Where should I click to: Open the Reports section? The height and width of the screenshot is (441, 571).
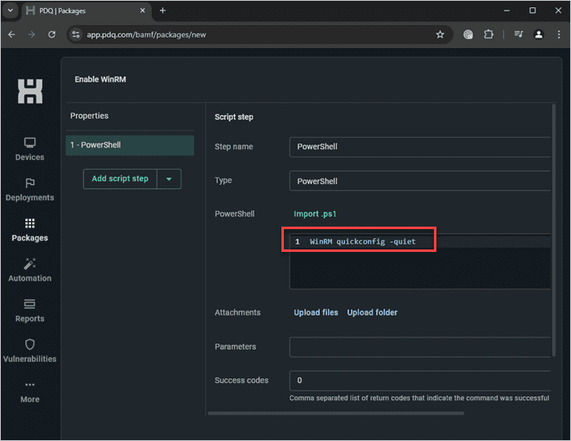pos(30,311)
